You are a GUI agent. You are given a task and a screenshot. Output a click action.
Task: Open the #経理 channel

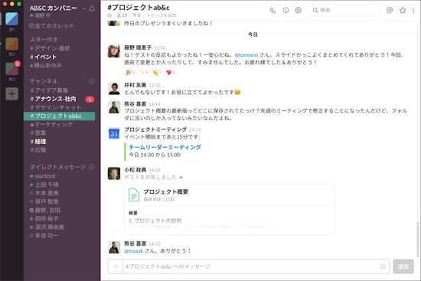[x=38, y=142]
